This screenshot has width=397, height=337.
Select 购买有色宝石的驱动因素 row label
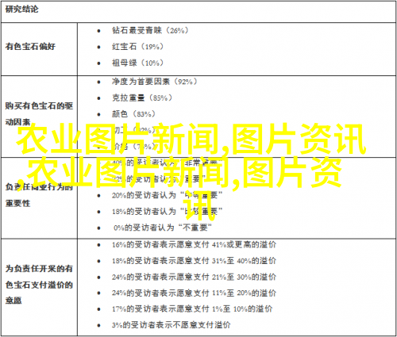pos(39,113)
